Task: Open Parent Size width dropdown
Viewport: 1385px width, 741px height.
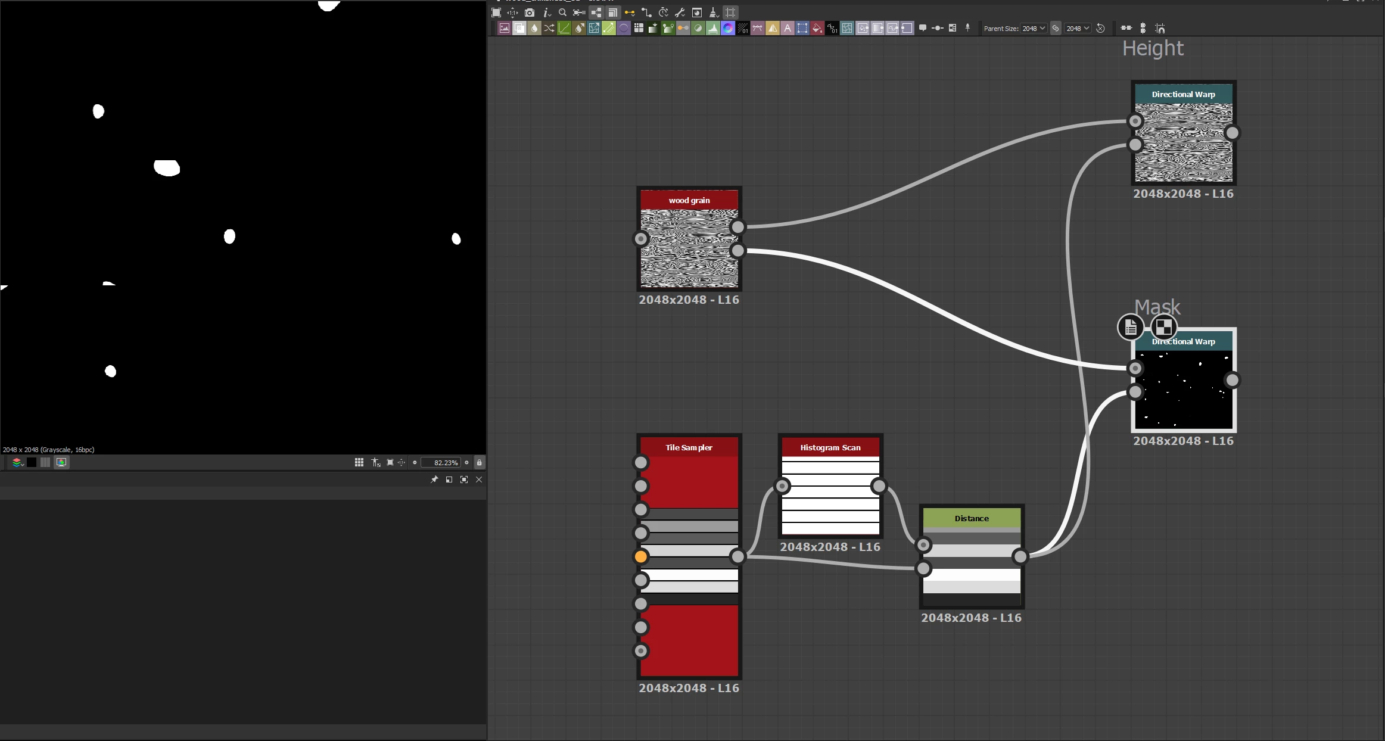Action: (1034, 28)
